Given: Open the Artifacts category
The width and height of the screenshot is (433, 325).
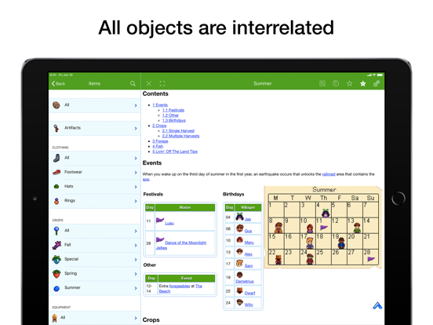Looking at the screenshot, I should 95,128.
